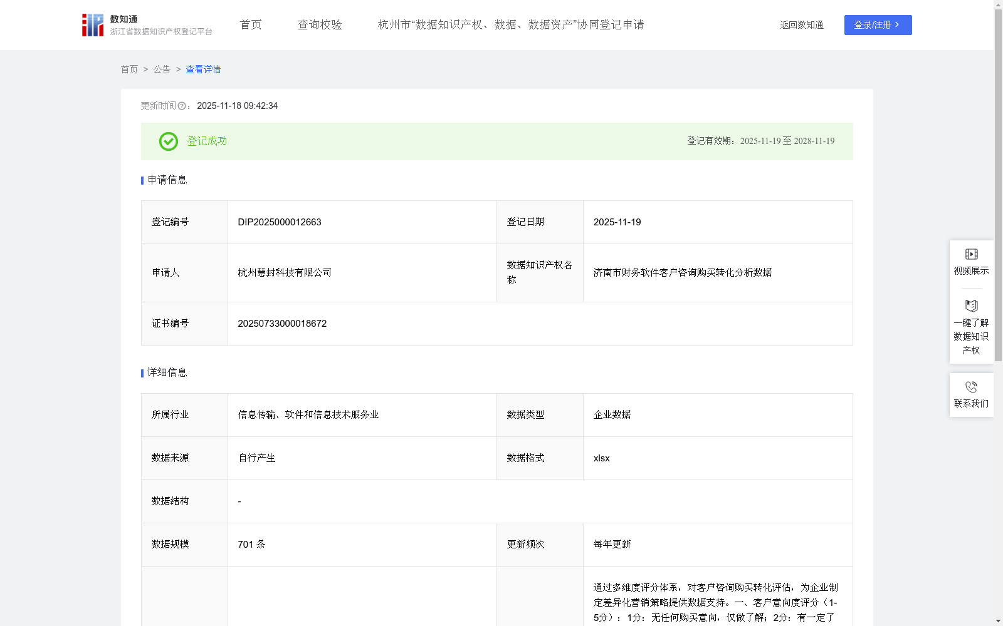Navigate to 公告 via breadcrumb
1003x626 pixels.
[x=162, y=69]
